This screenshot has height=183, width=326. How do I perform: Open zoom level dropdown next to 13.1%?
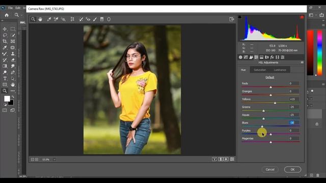click(x=55, y=160)
